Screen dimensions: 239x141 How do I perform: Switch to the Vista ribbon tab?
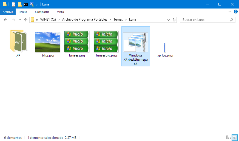pyautogui.click(x=60, y=12)
